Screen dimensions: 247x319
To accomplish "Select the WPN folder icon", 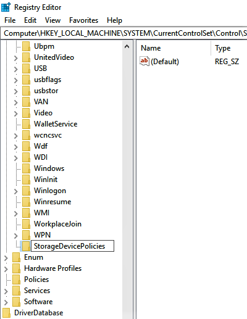I will click(26, 235).
